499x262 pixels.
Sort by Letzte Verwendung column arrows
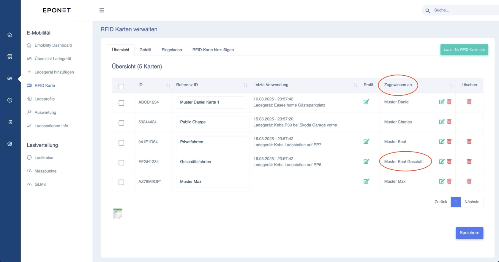356,85
